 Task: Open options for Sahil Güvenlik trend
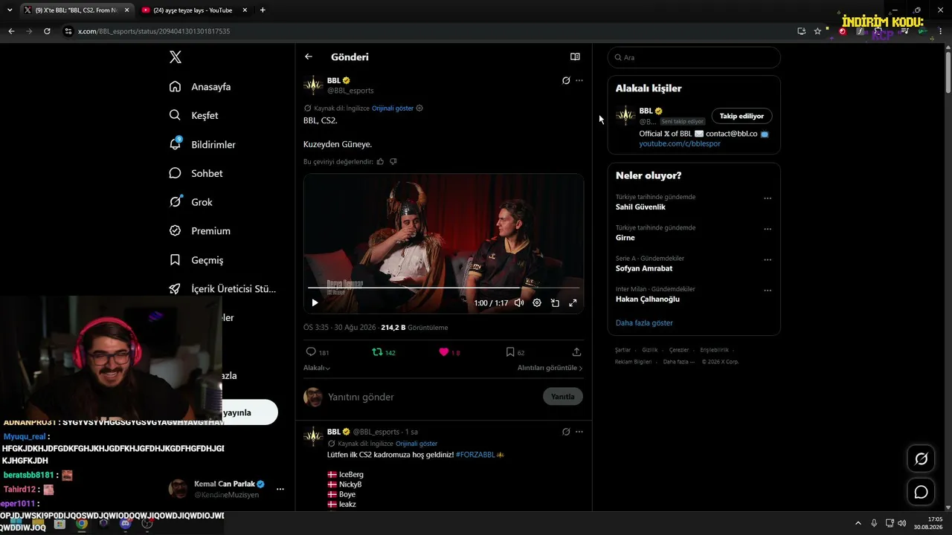[x=768, y=198]
